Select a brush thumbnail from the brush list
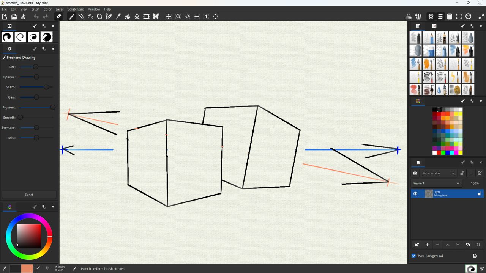Image resolution: width=486 pixels, height=273 pixels. pyautogui.click(x=415, y=37)
